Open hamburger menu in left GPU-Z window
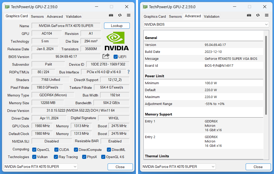 (129, 15)
